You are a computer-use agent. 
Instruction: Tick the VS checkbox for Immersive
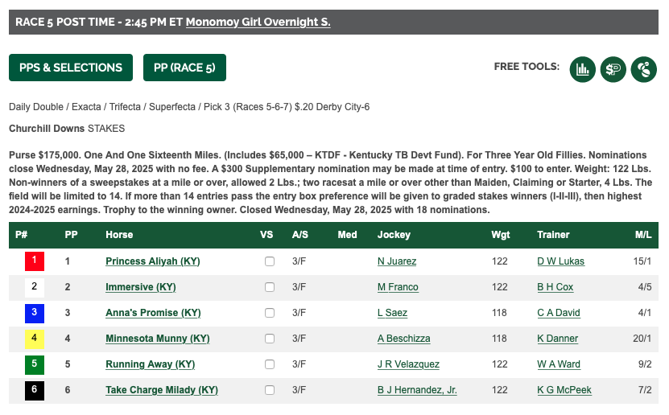coord(270,287)
